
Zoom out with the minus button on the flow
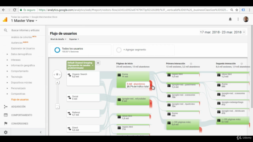coord(57,107)
